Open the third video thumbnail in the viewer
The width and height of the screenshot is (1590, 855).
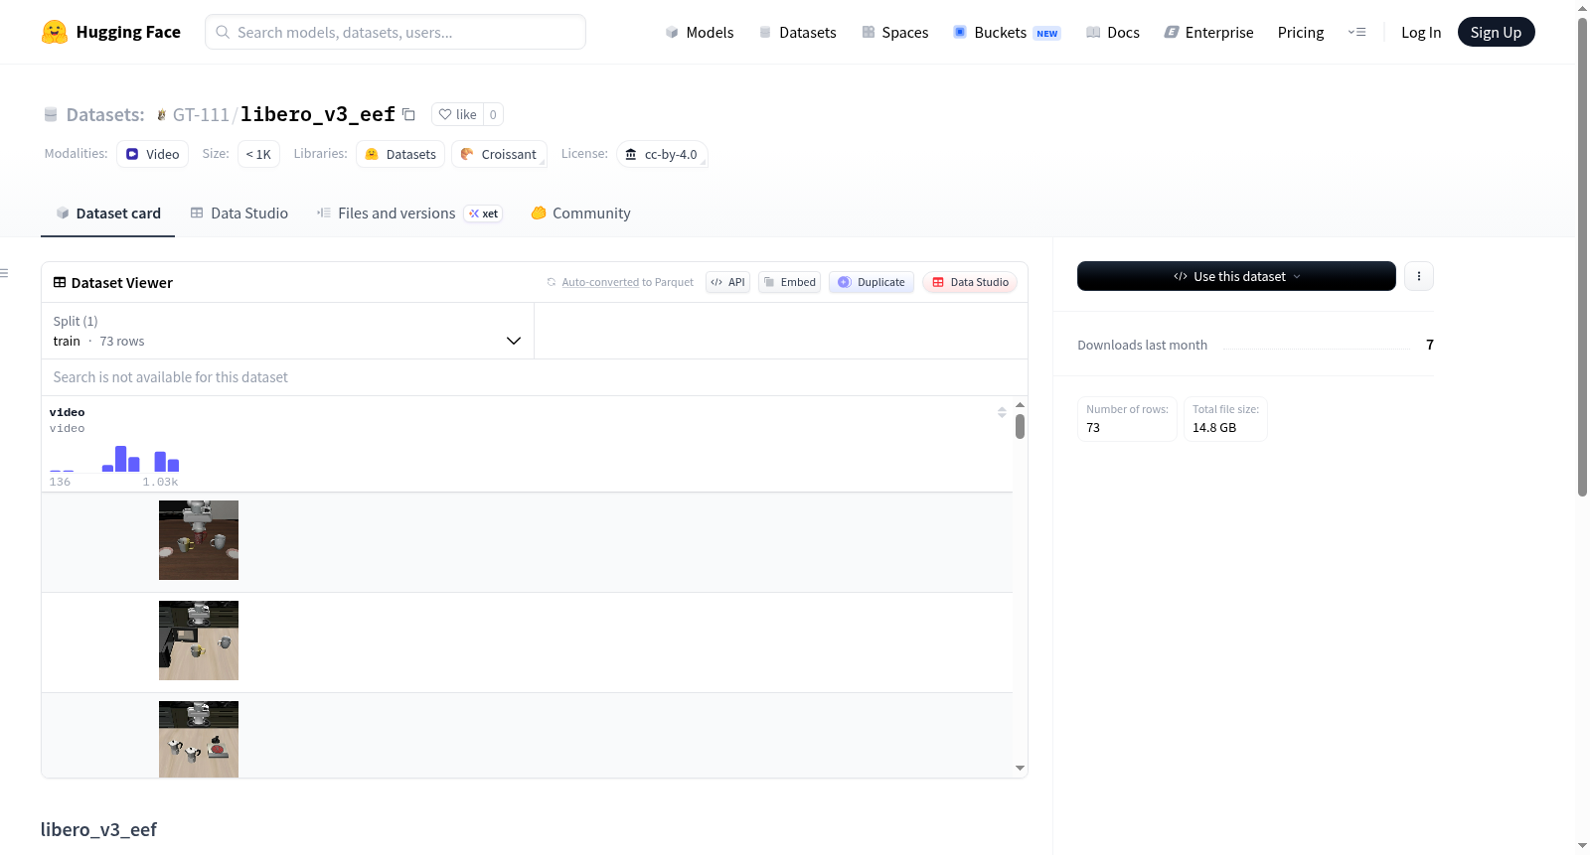coord(199,739)
